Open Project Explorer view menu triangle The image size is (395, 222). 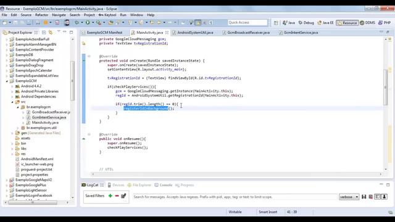59,32
